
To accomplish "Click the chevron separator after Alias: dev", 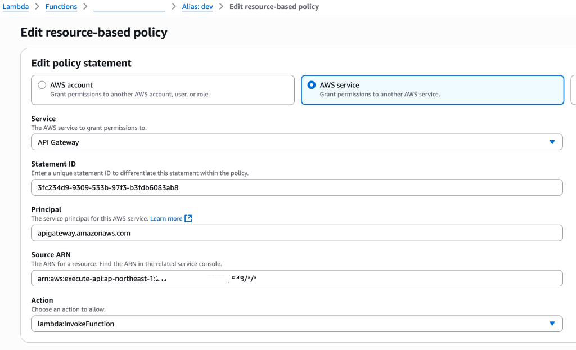I will [x=221, y=7].
